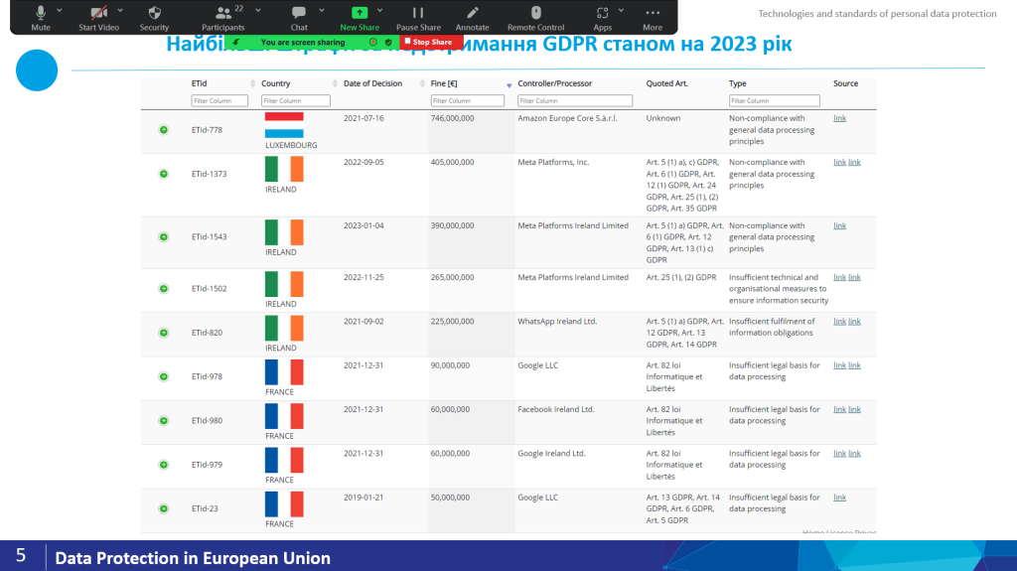Click the Stop Share button
The image size is (1017, 571).
[x=429, y=42]
